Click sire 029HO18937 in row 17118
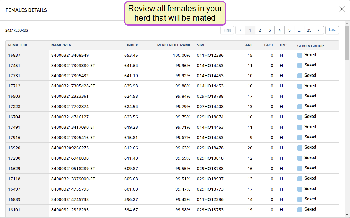 coord(210,179)
